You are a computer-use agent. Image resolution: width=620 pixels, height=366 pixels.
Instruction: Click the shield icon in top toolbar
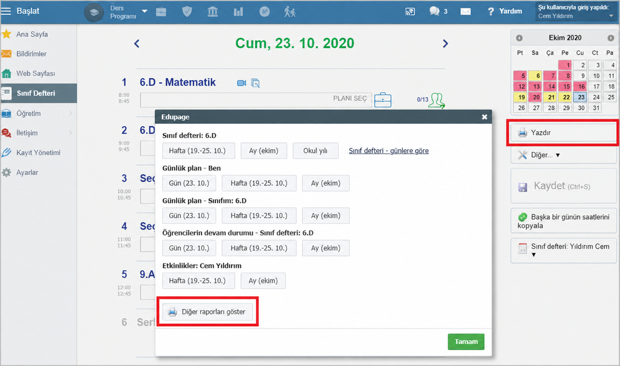pyautogui.click(x=187, y=11)
